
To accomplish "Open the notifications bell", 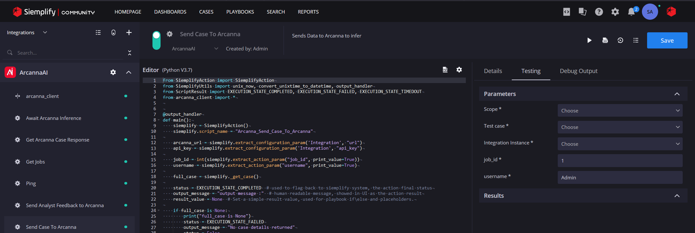I will pos(631,12).
